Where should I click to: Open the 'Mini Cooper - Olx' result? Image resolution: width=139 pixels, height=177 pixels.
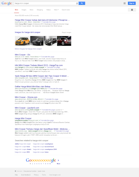(x=23, y=55)
